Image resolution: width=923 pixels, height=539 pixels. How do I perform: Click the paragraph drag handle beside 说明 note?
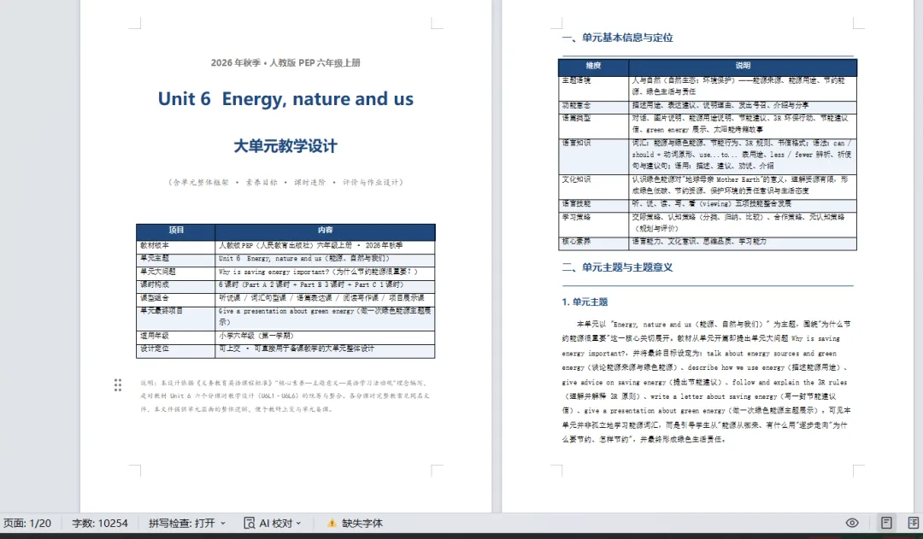pos(118,385)
